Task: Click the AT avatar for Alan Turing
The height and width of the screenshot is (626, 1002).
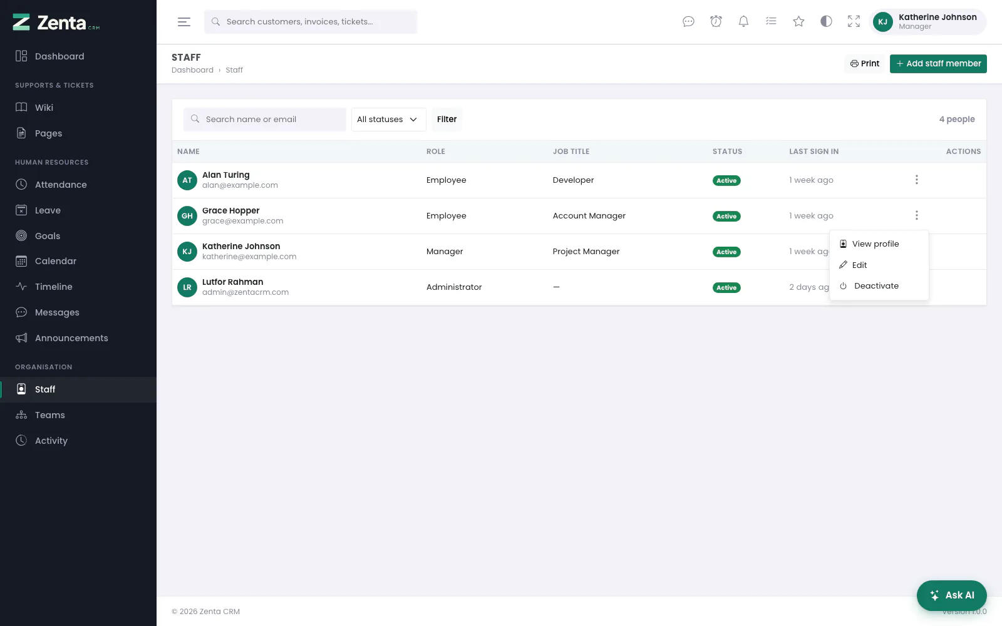Action: pyautogui.click(x=187, y=180)
